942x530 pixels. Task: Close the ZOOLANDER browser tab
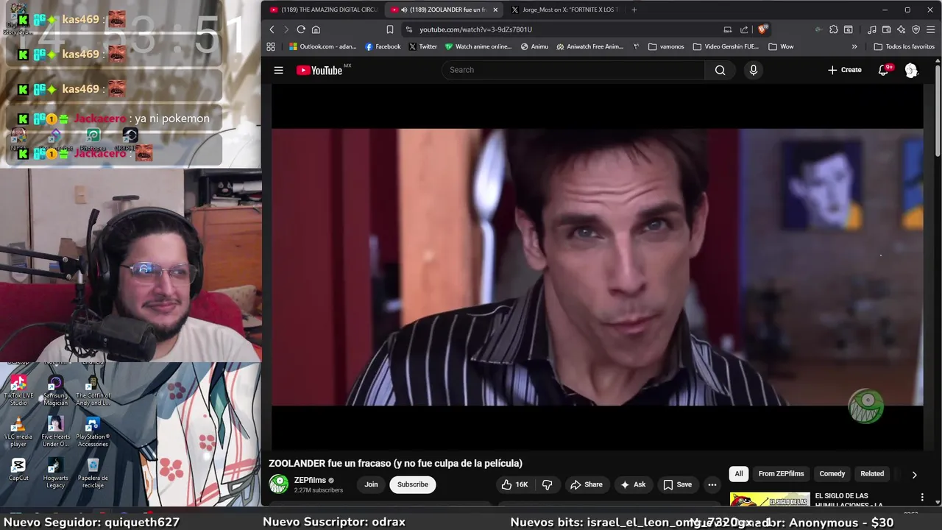pyautogui.click(x=495, y=10)
